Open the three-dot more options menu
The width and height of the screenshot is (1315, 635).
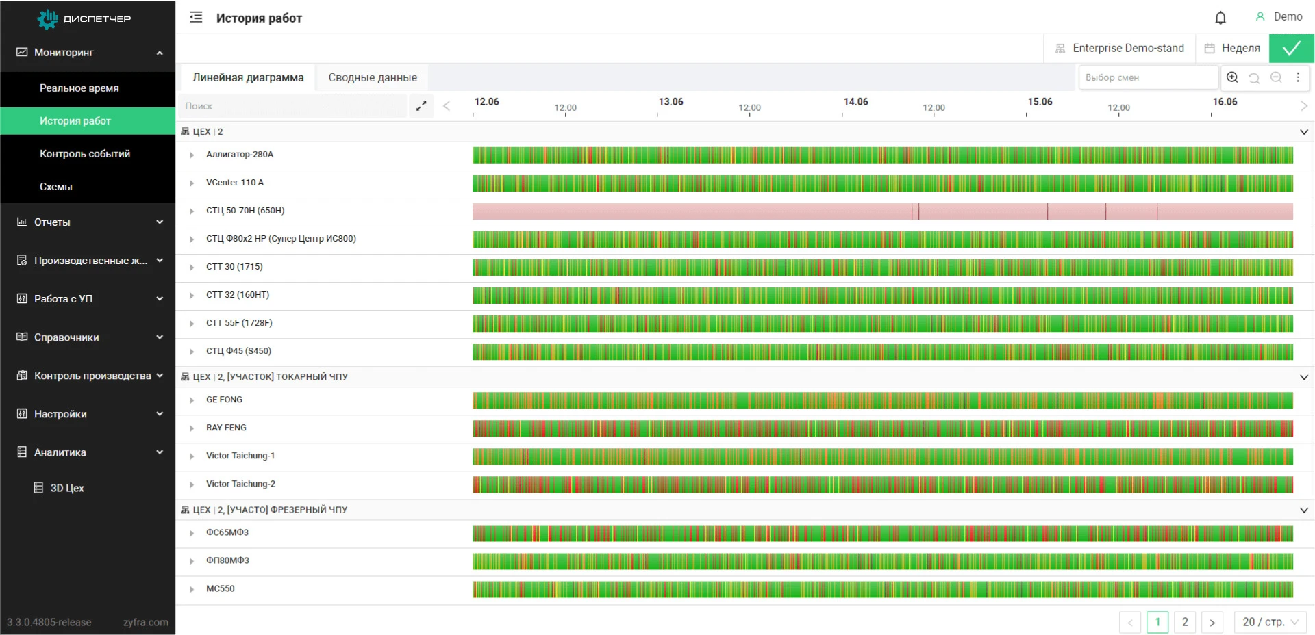[x=1298, y=77]
